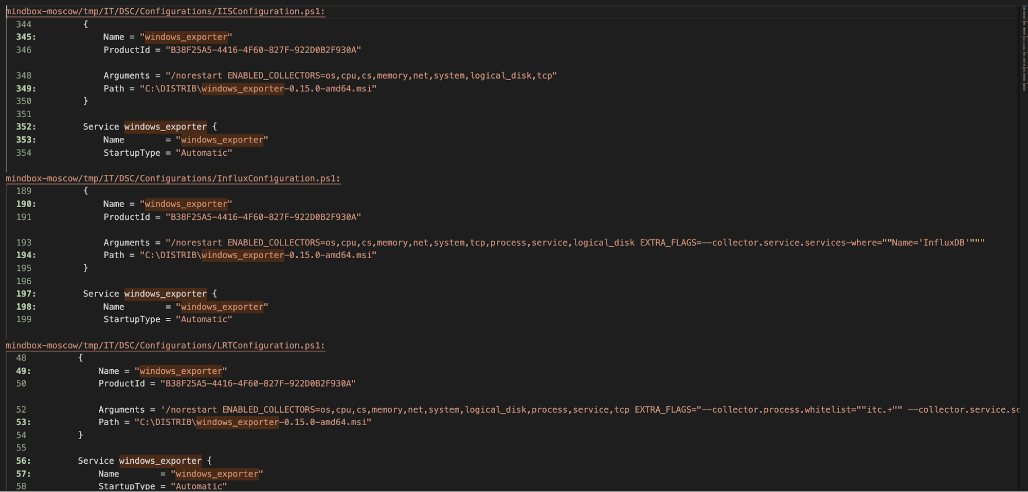Screen dimensions: 1028x492
Task: Select line number 197 in InfluxConfiguration results
Action: point(24,294)
